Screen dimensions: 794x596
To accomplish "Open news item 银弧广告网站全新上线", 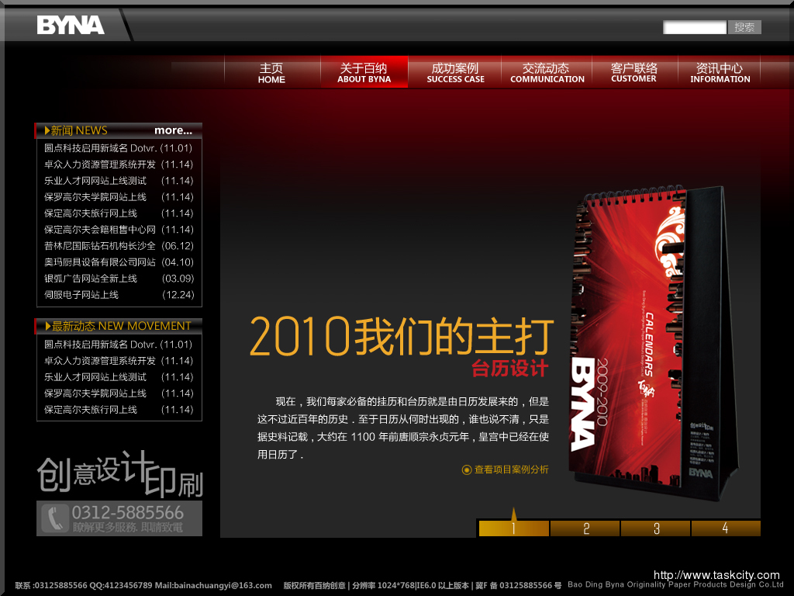I will click(91, 279).
